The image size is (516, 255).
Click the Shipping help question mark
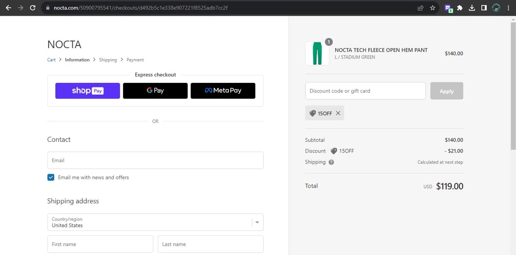coord(331,162)
